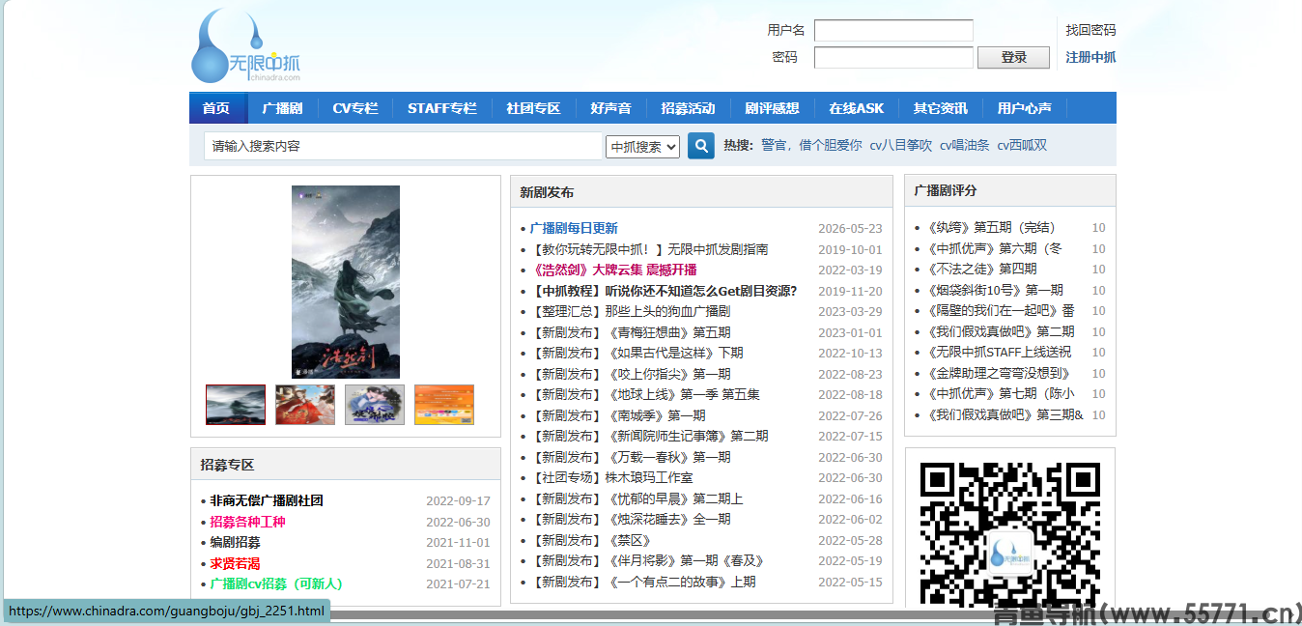Click the large 浩然剑 poster image
The width and height of the screenshot is (1302, 626).
346,281
